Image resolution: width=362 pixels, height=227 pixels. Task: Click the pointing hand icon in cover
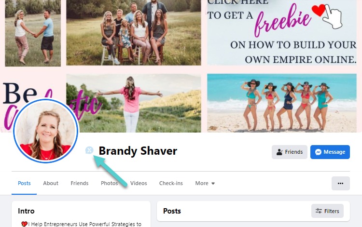[333, 16]
